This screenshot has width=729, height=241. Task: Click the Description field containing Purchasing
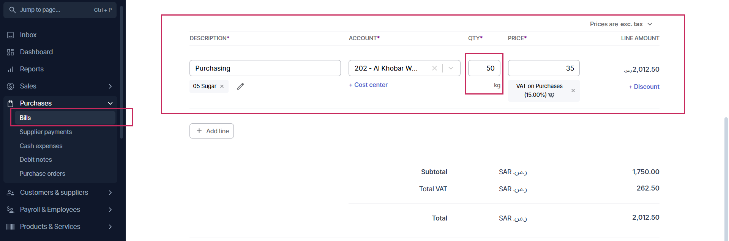[x=265, y=68]
